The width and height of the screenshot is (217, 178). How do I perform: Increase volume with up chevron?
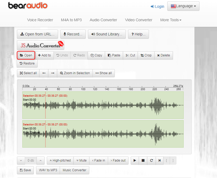pos(41,161)
